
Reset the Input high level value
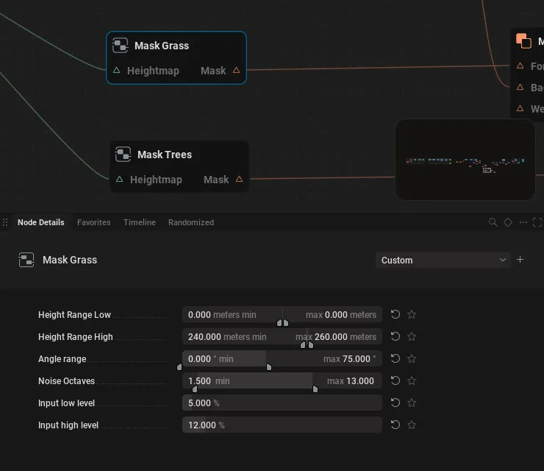396,425
